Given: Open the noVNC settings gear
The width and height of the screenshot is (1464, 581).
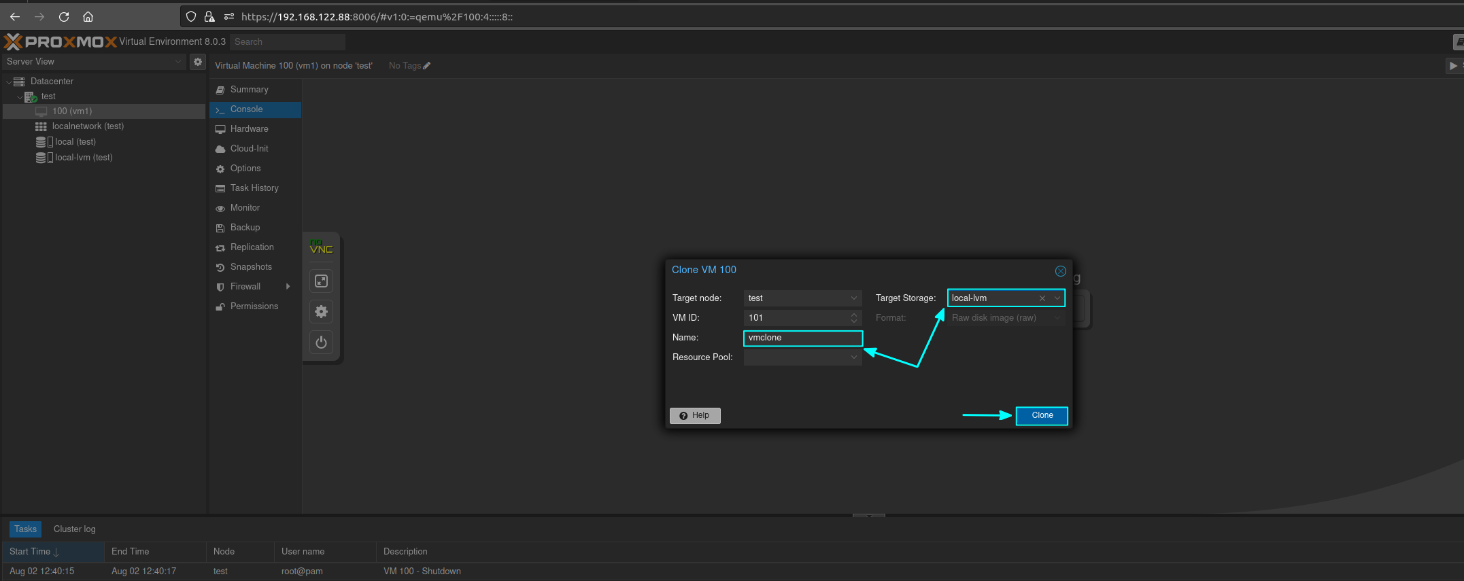Looking at the screenshot, I should click(x=322, y=311).
